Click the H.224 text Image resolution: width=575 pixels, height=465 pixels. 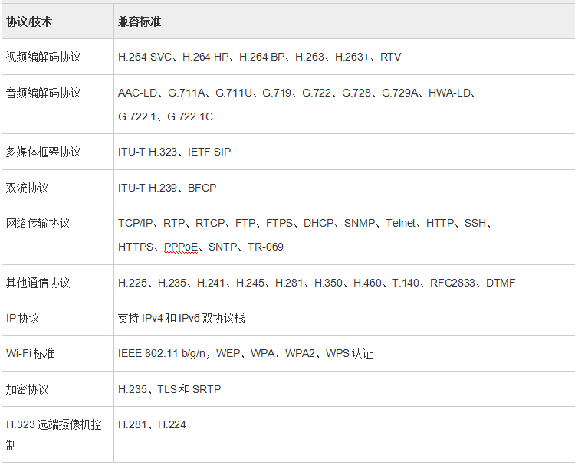pyautogui.click(x=172, y=424)
